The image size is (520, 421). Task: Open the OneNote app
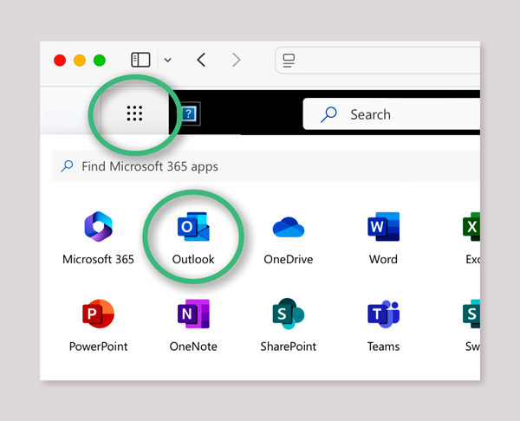pyautogui.click(x=193, y=326)
